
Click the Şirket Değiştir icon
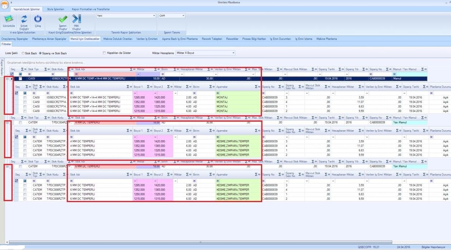(24, 19)
